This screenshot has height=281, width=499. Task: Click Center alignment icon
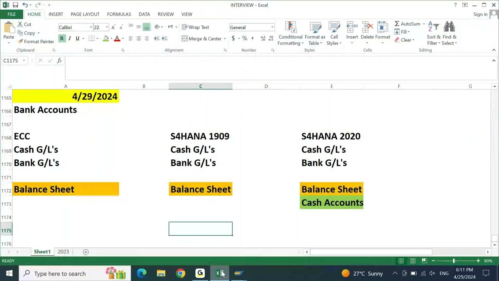coord(138,38)
